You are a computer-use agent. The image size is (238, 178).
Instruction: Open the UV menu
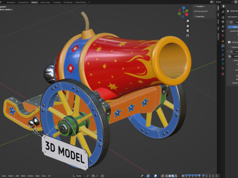(x=49, y=176)
